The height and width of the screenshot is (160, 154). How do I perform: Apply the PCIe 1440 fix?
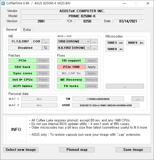click(92, 67)
